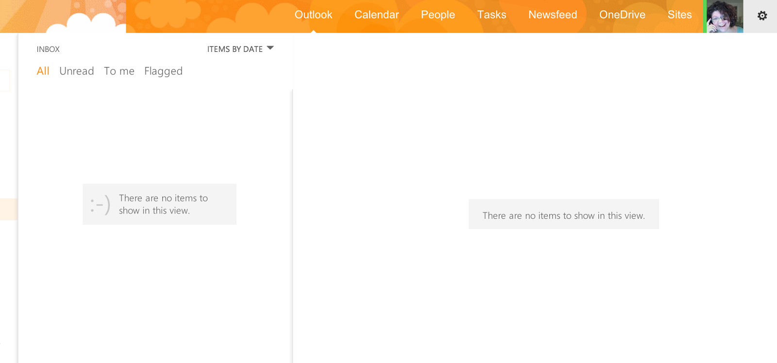Filter inbox by Flagged messages
The width and height of the screenshot is (777, 363).
click(x=163, y=71)
